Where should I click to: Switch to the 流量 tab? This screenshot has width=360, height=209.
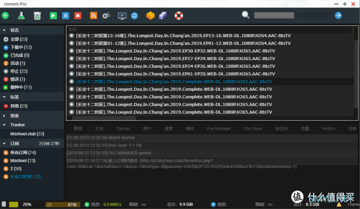pyautogui.click(x=304, y=129)
